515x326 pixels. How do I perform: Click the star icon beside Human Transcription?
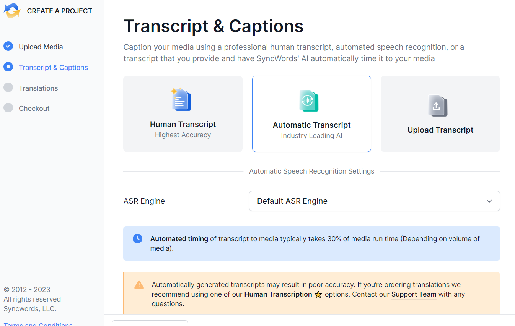(318, 295)
